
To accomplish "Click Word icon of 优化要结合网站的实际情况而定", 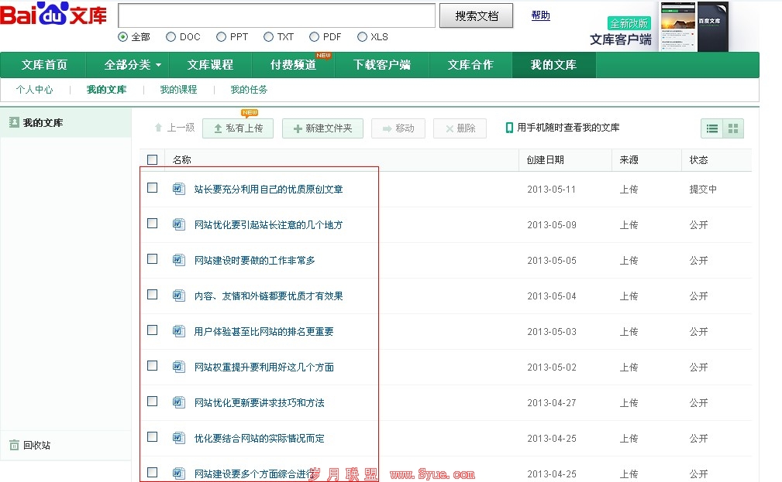I will pos(178,438).
